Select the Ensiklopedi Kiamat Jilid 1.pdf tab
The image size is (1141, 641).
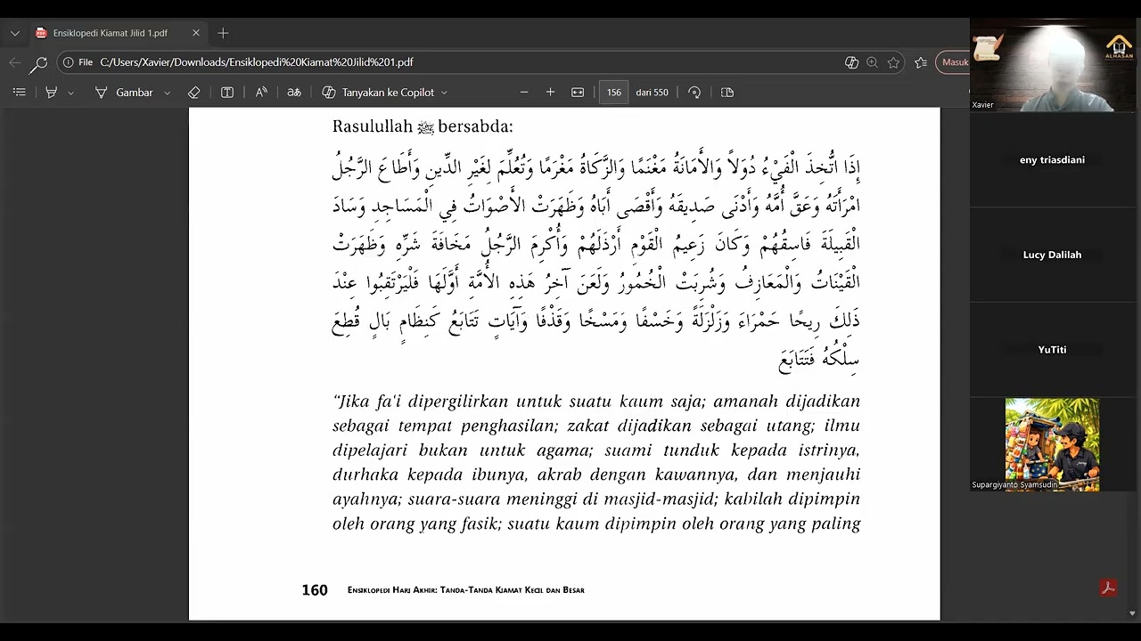click(x=119, y=33)
